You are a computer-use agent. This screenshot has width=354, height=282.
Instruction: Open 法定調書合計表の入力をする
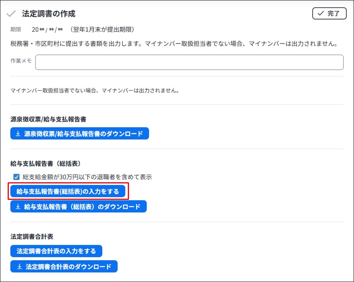[x=56, y=251]
